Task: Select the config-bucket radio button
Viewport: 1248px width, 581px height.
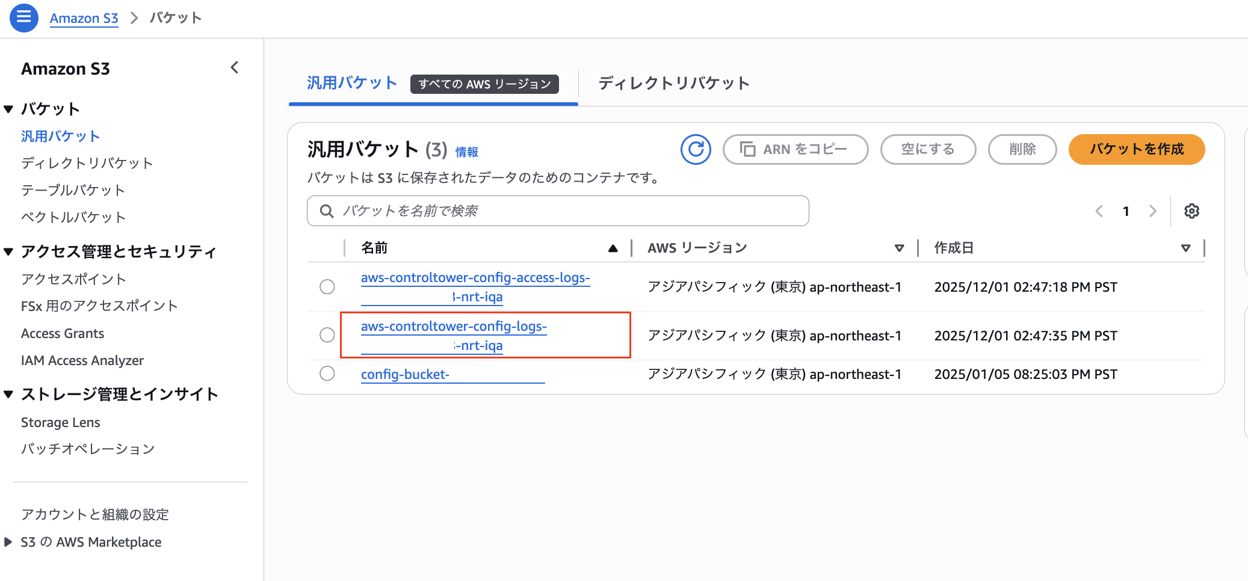Action: click(327, 373)
